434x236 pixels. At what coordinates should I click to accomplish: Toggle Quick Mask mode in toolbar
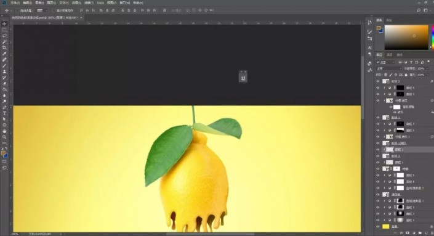click(x=4, y=162)
